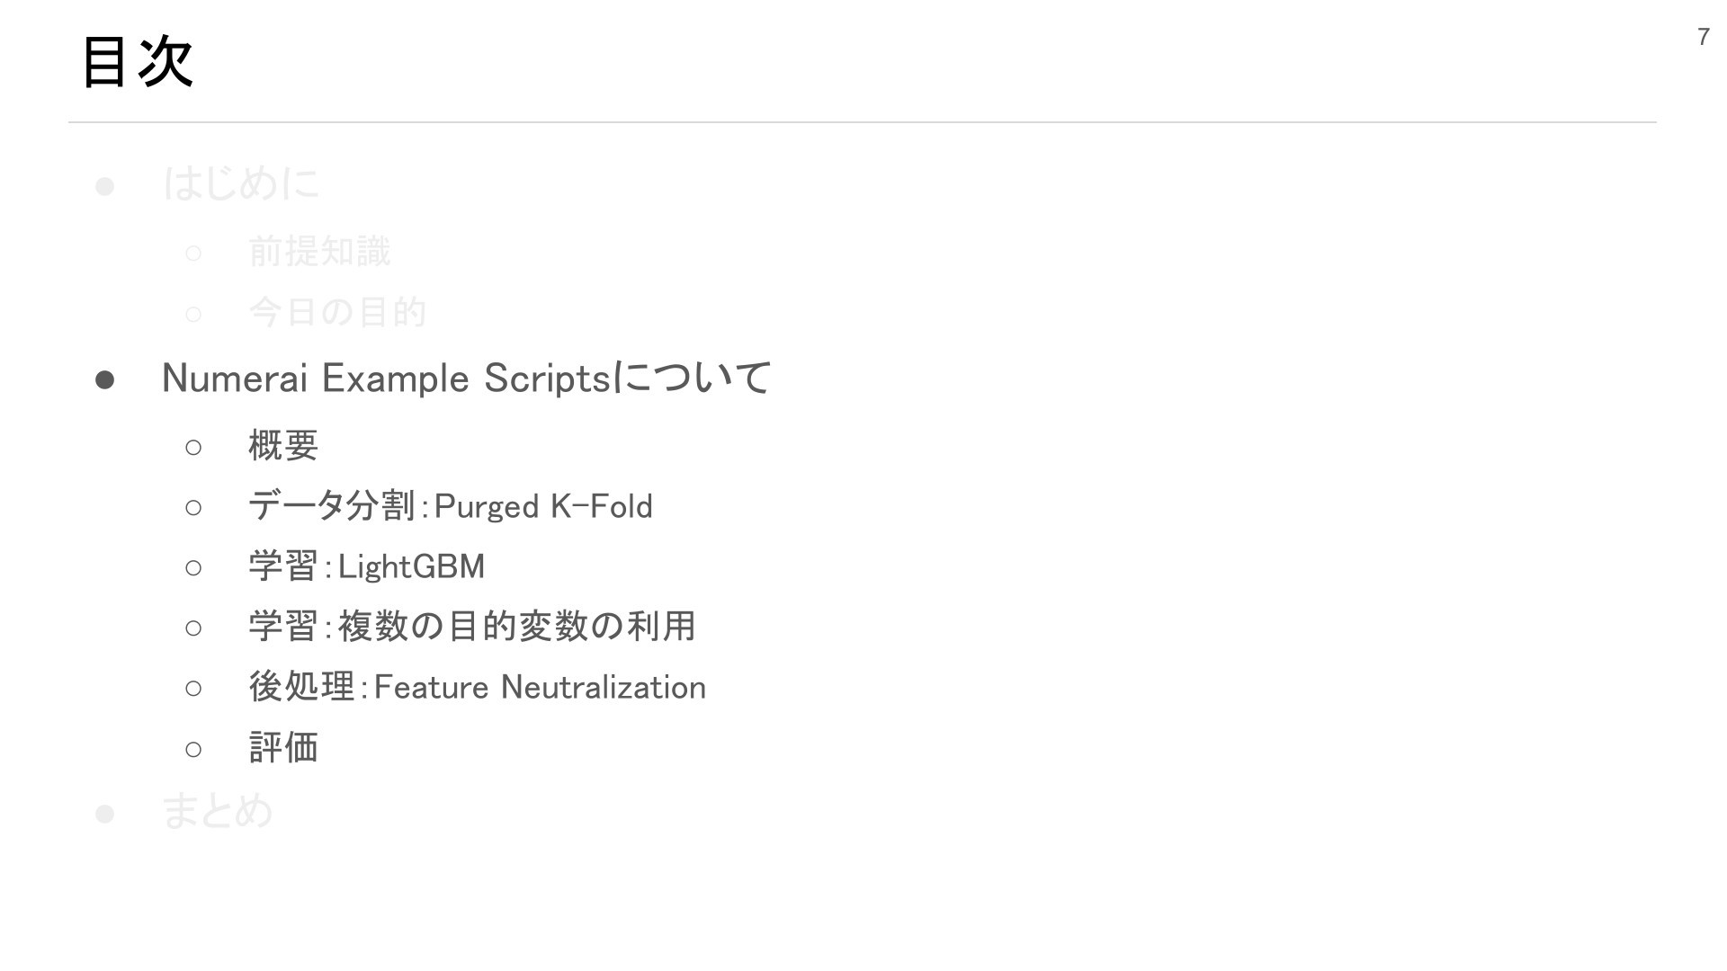Select 学習:複数の目的変数の利用 entry
This screenshot has width=1727, height=971.
472,627
